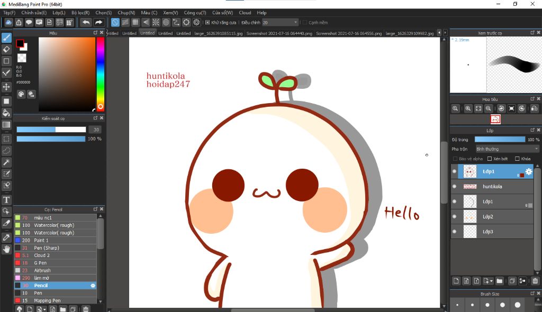Hide the Lớp3 layer
This screenshot has width=542, height=312.
[x=455, y=232]
